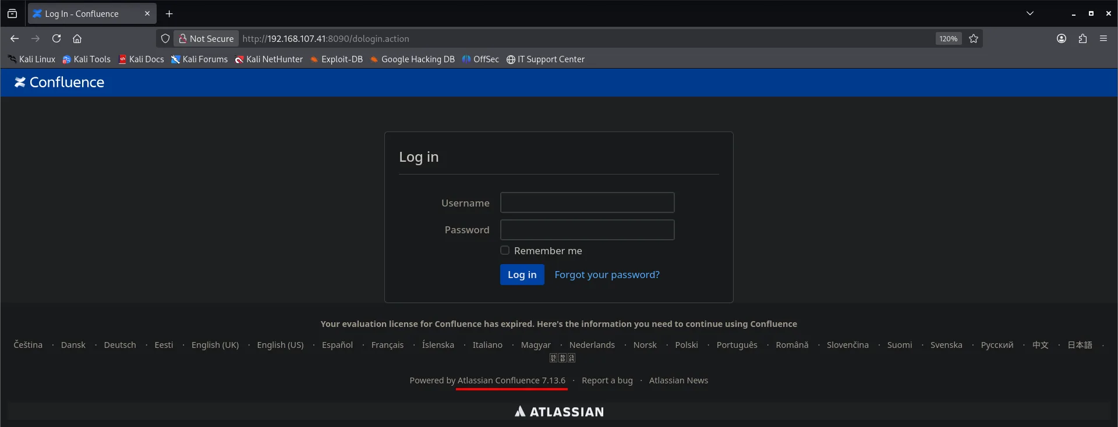Viewport: 1118px width, 427px height.
Task: Switch language to Русский
Action: point(997,345)
